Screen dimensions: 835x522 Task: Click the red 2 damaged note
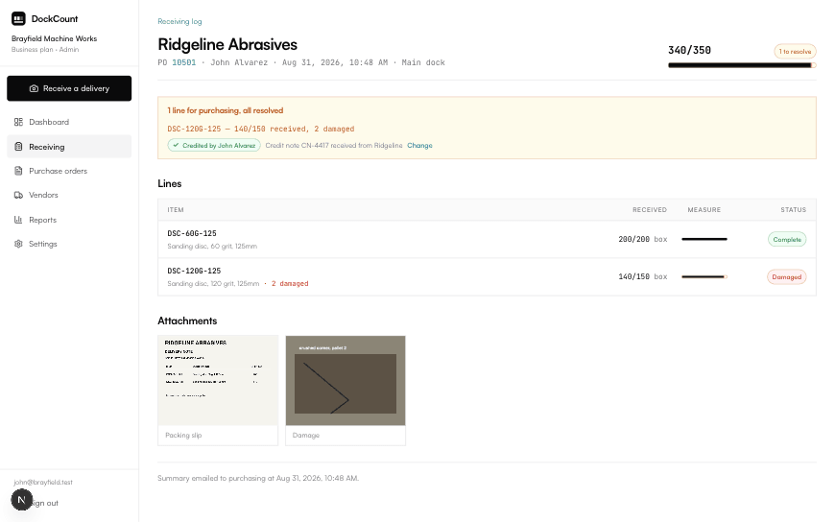click(x=290, y=283)
